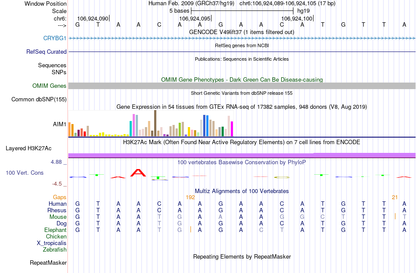Click the tallest brown GTEx expression bar
The height and width of the screenshot is (273, 416).
[155, 123]
